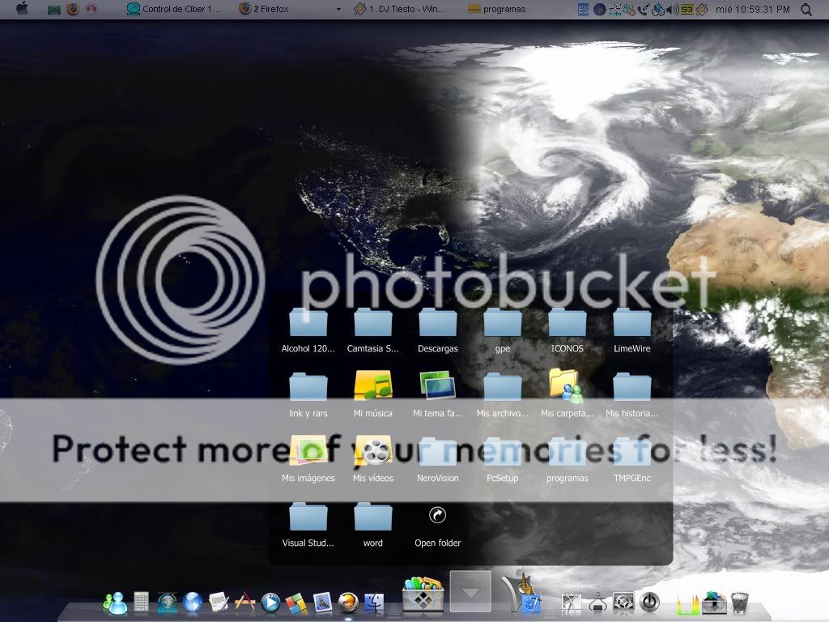Open the NeroVision folder
The height and width of the screenshot is (622, 829).
[x=438, y=459]
